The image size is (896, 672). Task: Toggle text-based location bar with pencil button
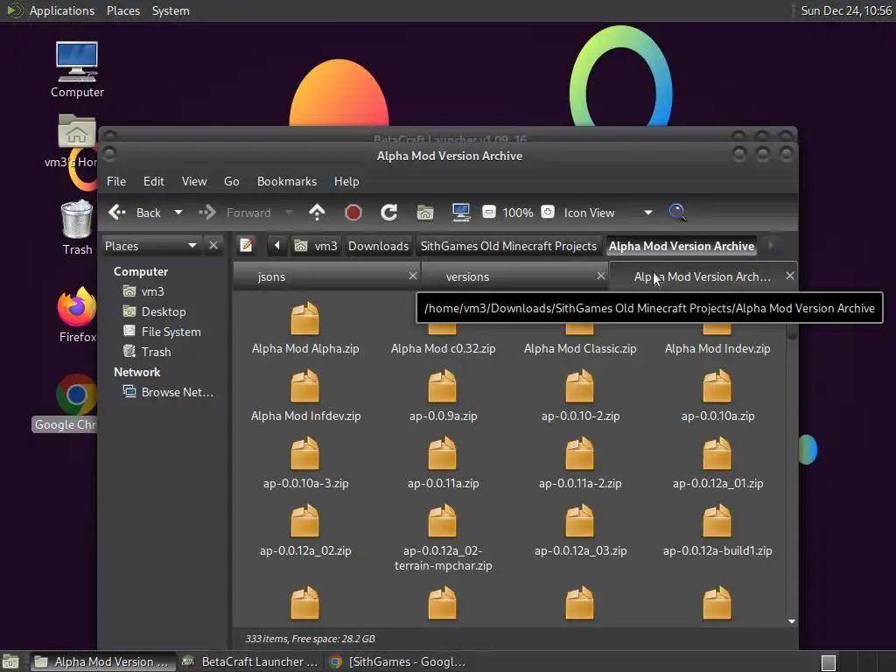[x=247, y=246]
